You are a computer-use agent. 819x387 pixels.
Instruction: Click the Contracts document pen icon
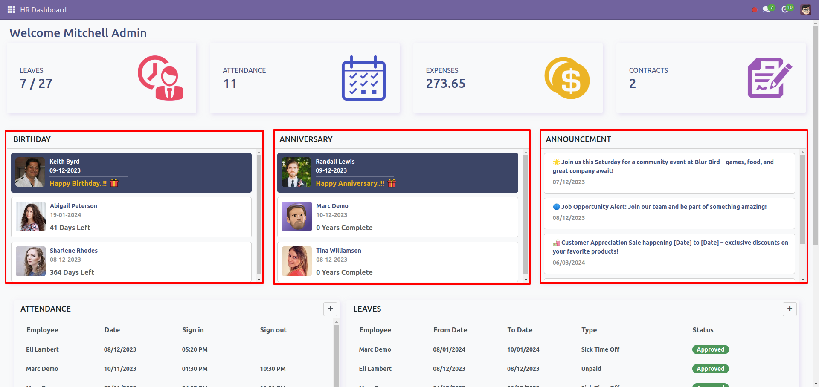(x=770, y=78)
